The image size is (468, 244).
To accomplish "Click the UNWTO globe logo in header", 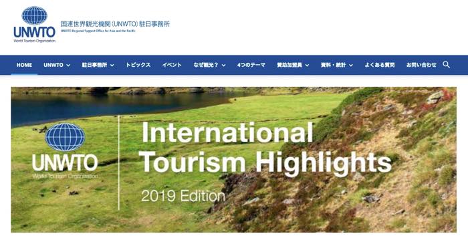I will 34,24.
